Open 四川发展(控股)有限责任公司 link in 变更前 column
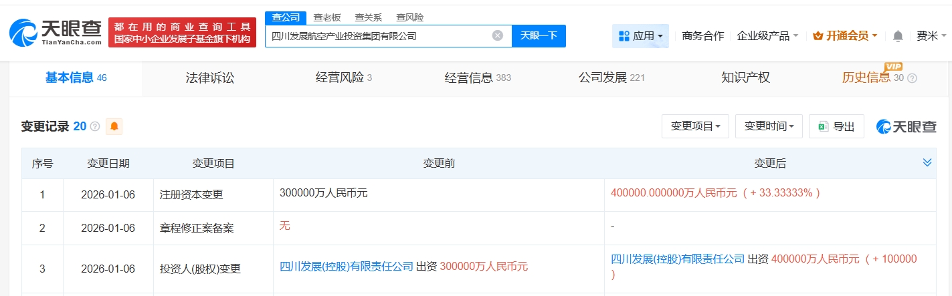952x296 pixels. [x=346, y=267]
